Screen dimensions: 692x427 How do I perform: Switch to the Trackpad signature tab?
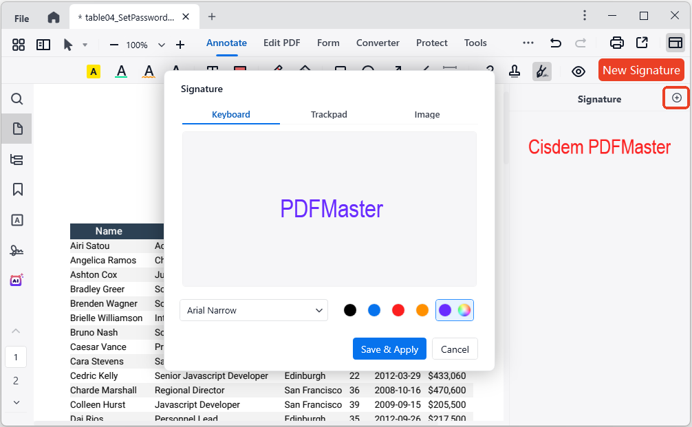(x=329, y=114)
